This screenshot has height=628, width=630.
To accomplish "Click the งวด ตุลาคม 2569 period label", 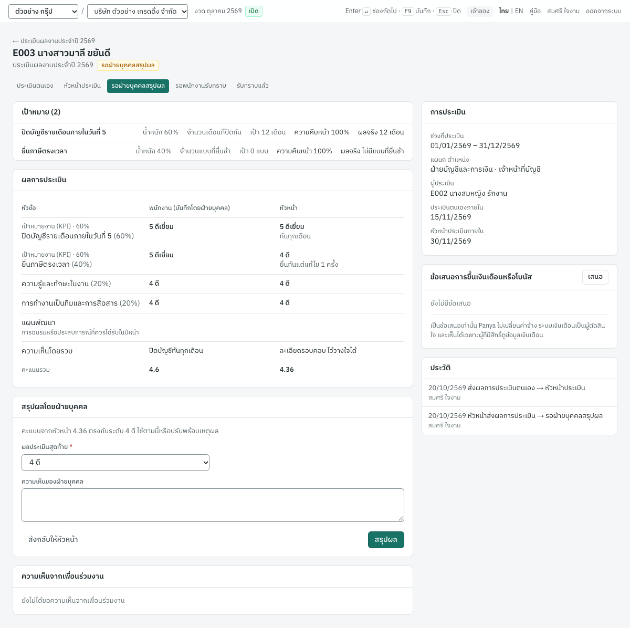I will point(218,11).
